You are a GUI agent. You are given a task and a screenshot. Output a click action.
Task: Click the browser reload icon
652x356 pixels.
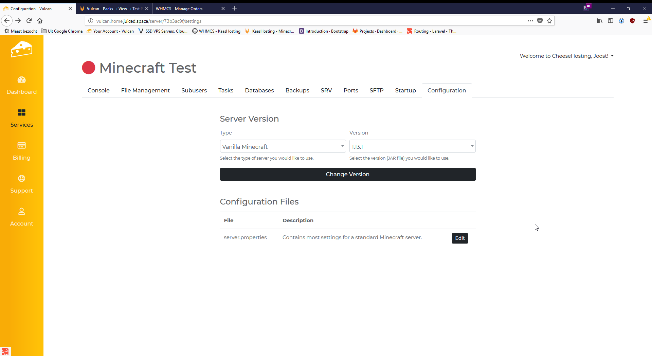29,21
